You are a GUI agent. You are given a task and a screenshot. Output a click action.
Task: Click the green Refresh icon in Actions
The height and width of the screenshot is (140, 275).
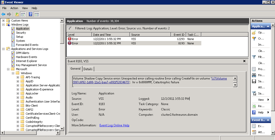point(254,106)
